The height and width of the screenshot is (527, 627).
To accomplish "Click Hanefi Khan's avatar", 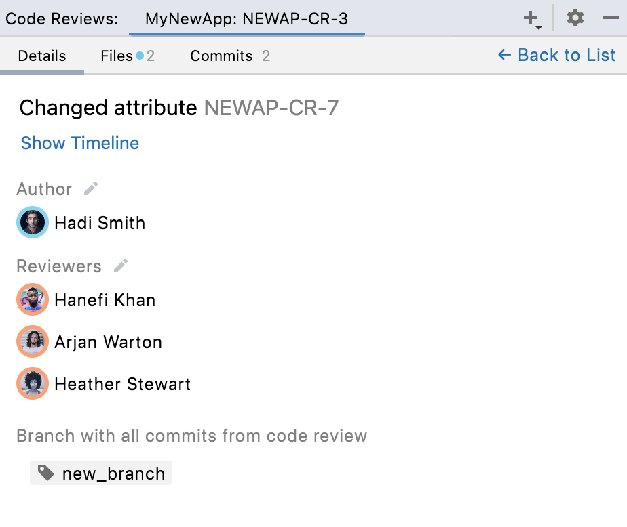I will 33,300.
